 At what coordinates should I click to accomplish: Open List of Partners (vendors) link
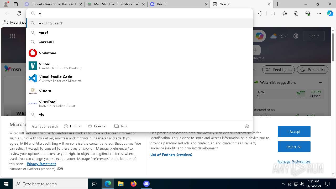click(x=171, y=155)
